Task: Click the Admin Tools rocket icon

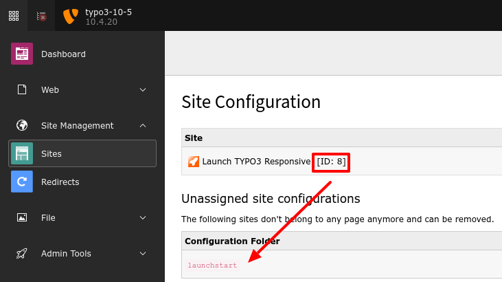Action: pos(22,253)
